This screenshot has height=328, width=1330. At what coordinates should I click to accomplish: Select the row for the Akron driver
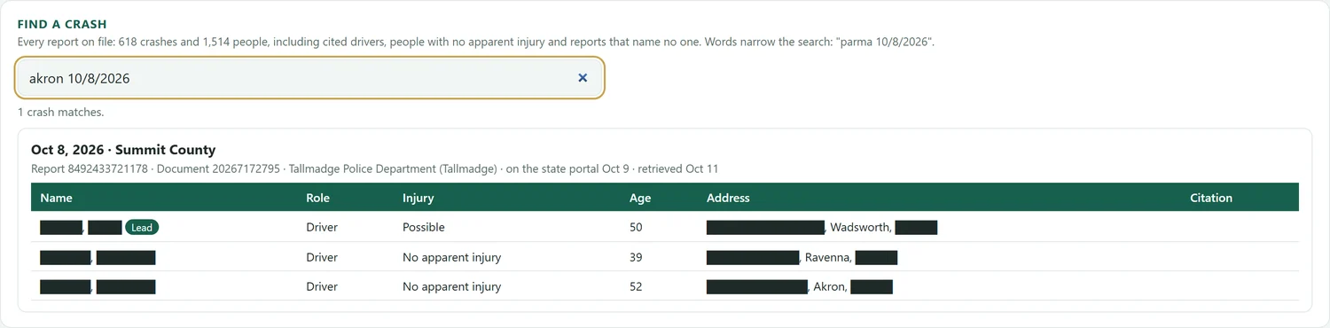[665, 286]
